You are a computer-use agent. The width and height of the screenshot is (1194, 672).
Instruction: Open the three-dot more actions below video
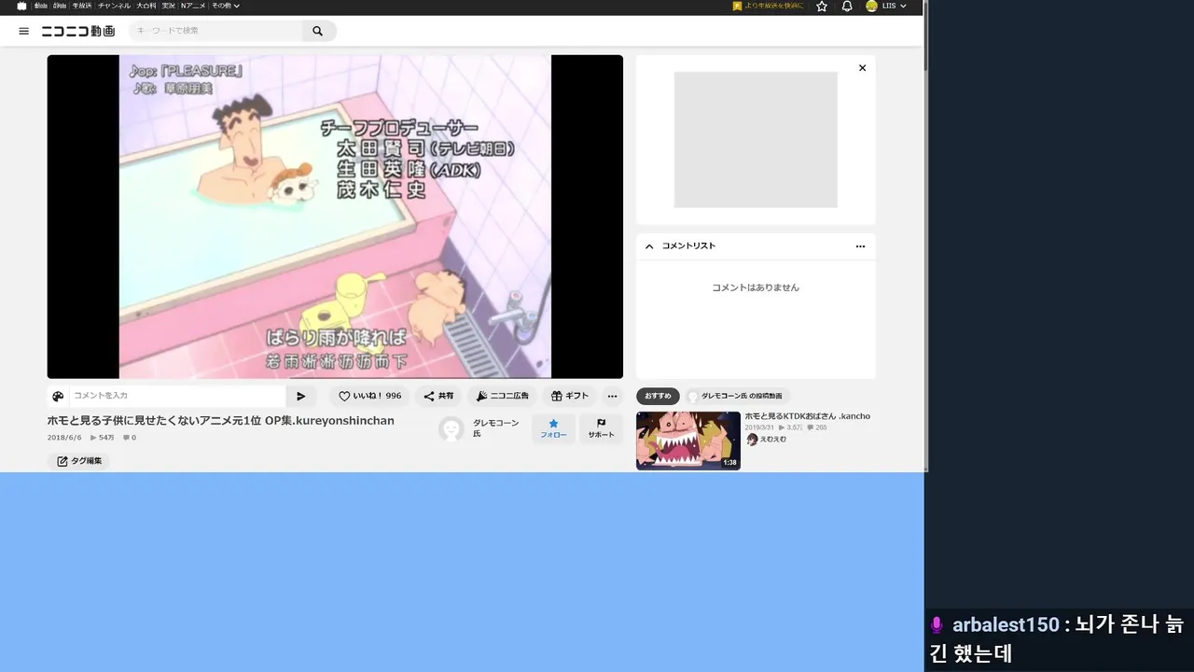point(612,396)
